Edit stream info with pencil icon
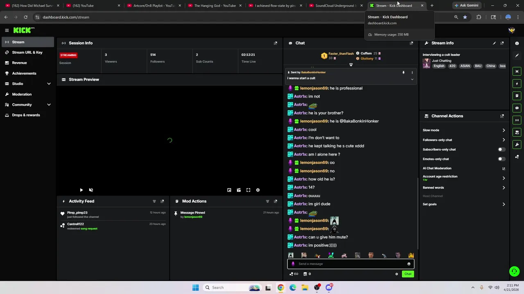This screenshot has width=524, height=294. [494, 43]
